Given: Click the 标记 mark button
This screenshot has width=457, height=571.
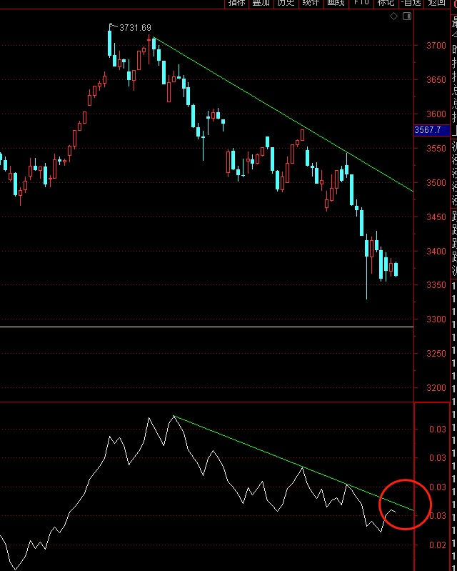Looking at the screenshot, I should [386, 3].
